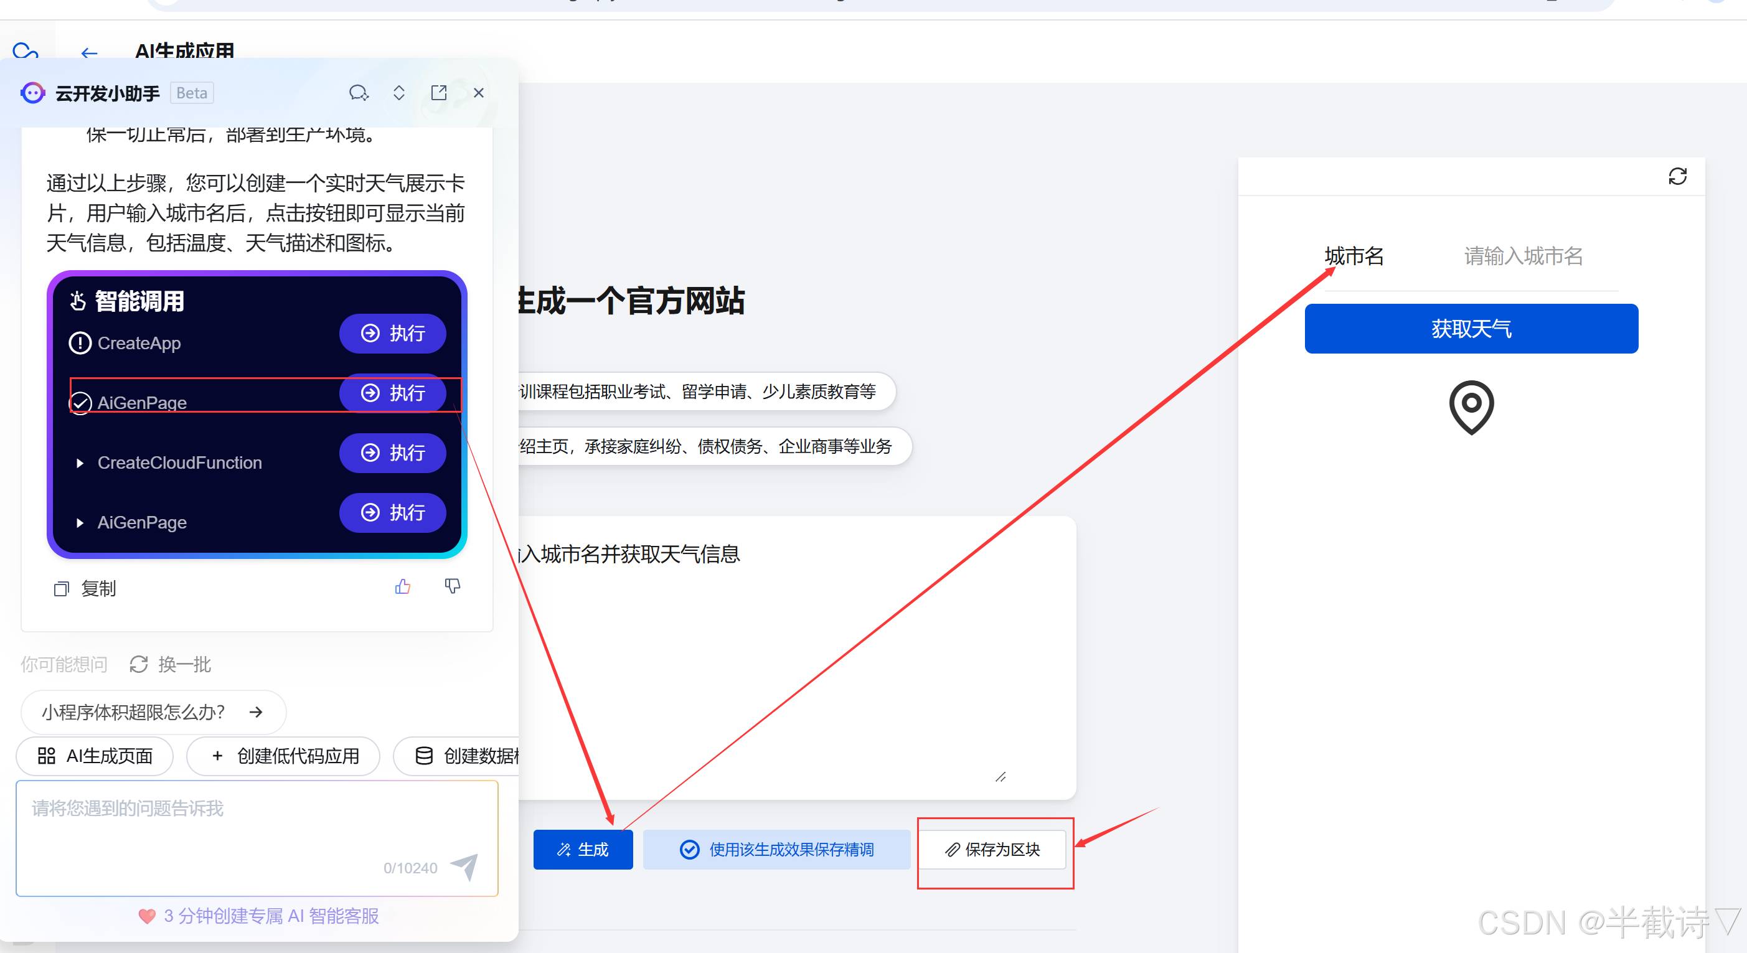The height and width of the screenshot is (953, 1747).
Task: Click 使用该生成效果保存精调 button
Action: 777,849
